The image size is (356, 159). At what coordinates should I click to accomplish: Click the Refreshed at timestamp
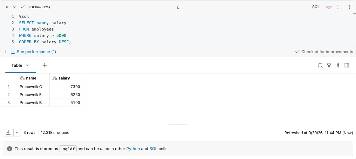click(319, 133)
